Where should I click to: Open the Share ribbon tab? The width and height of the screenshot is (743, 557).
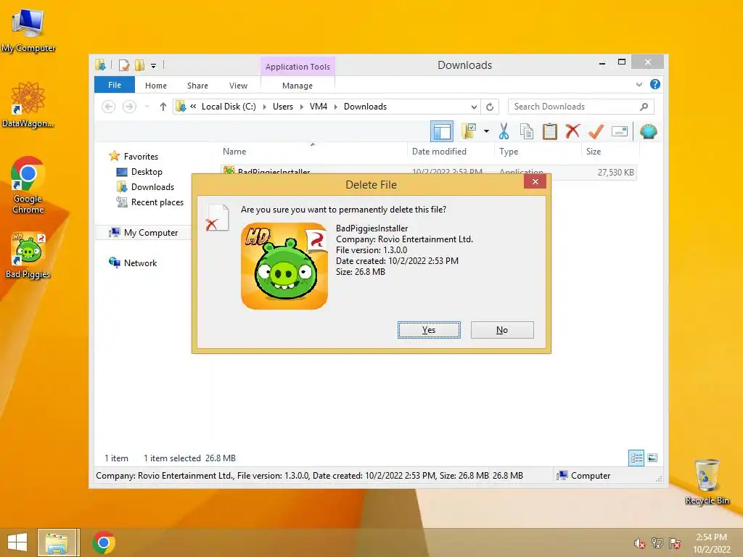(x=197, y=86)
